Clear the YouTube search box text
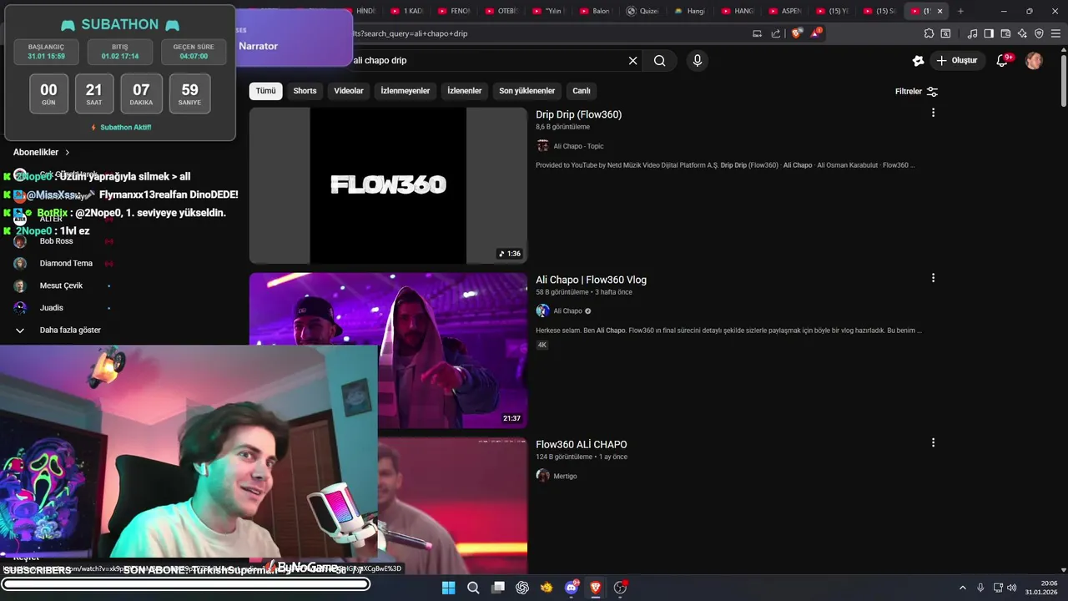The height and width of the screenshot is (601, 1068). [632, 60]
